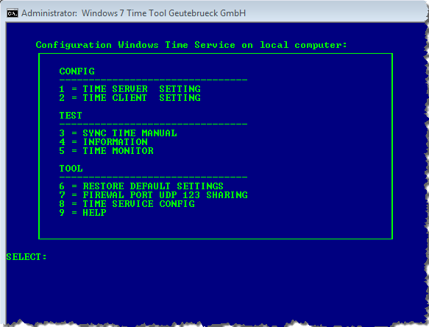Click the TIME SERVICE CONFIG option
Viewport: 429px width, 327px height.
127,204
